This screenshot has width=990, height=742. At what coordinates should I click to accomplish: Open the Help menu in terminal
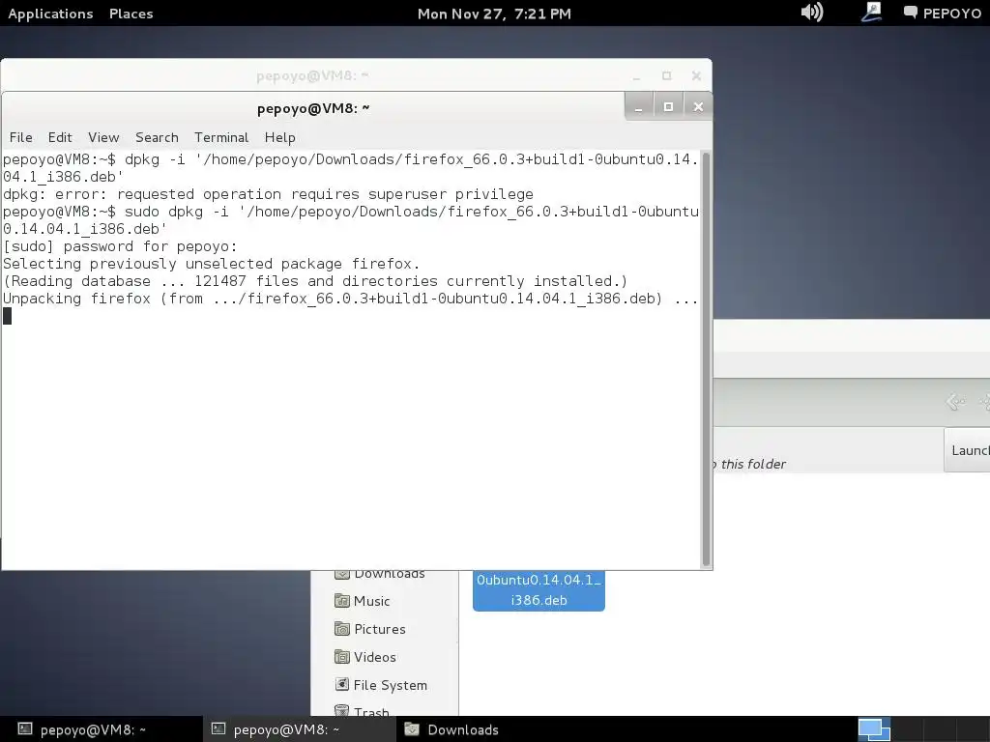pos(279,137)
